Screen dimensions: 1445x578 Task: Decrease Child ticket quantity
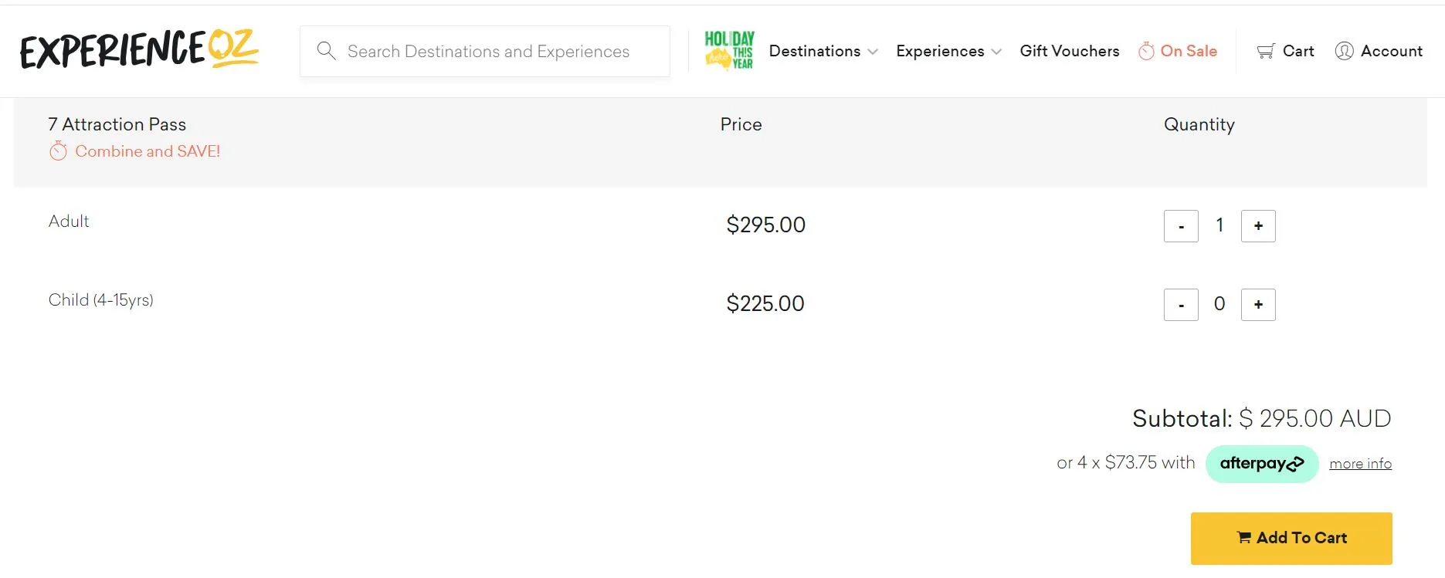tap(1180, 305)
